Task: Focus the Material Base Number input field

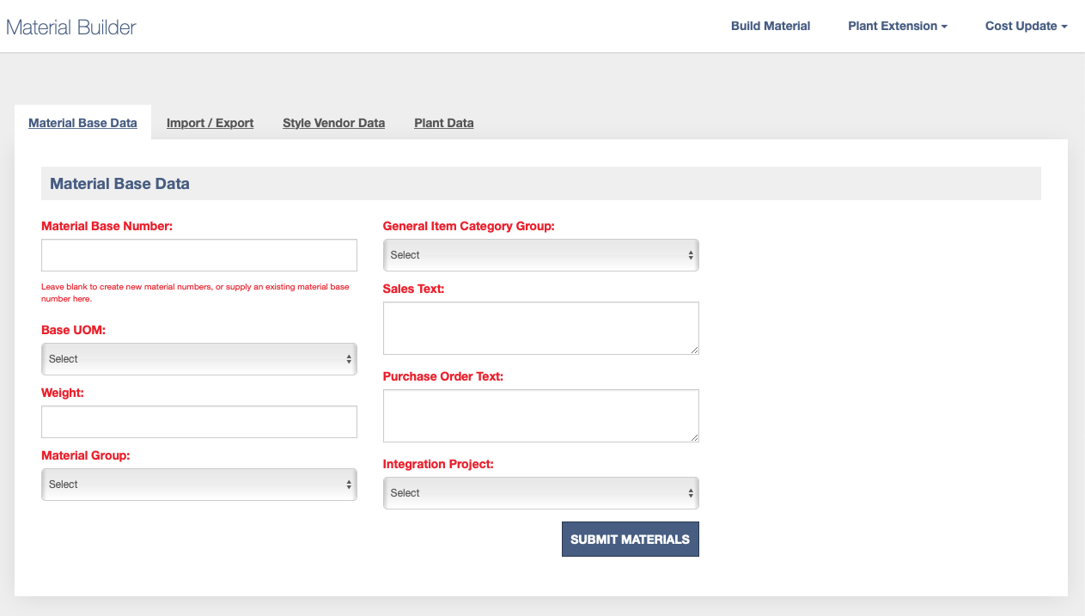Action: click(x=199, y=255)
